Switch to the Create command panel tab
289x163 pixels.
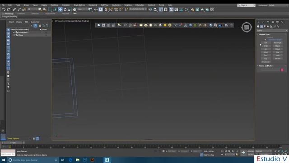[258, 22]
